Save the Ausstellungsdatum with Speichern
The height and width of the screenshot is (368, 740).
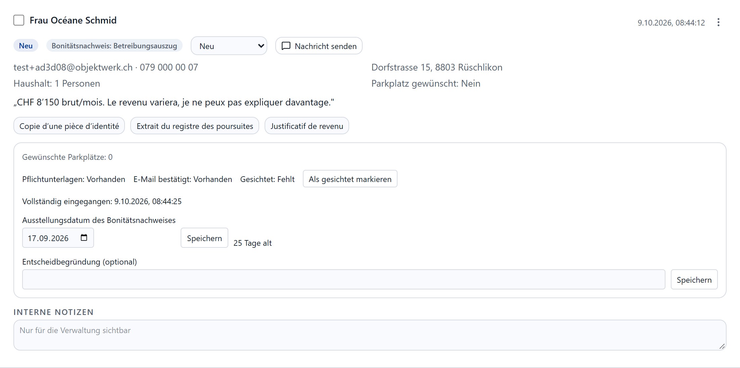click(x=204, y=238)
